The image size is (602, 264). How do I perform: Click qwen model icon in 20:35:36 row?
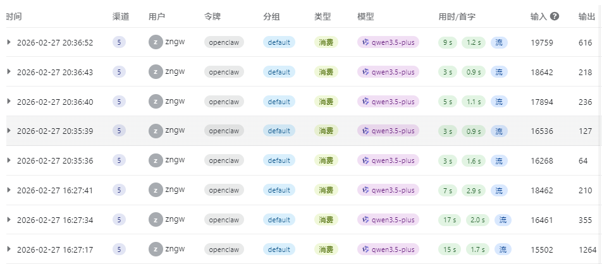pyautogui.click(x=365, y=160)
